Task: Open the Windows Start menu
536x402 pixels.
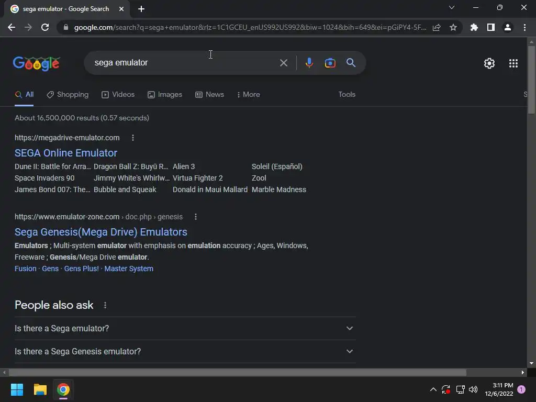Action: 17,389
